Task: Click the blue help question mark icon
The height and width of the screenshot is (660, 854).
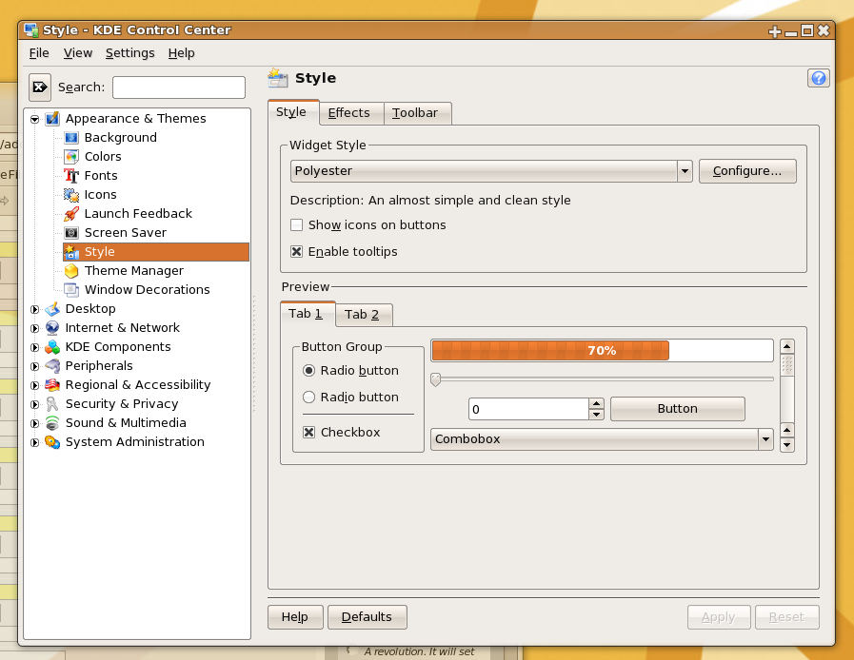Action: point(818,78)
